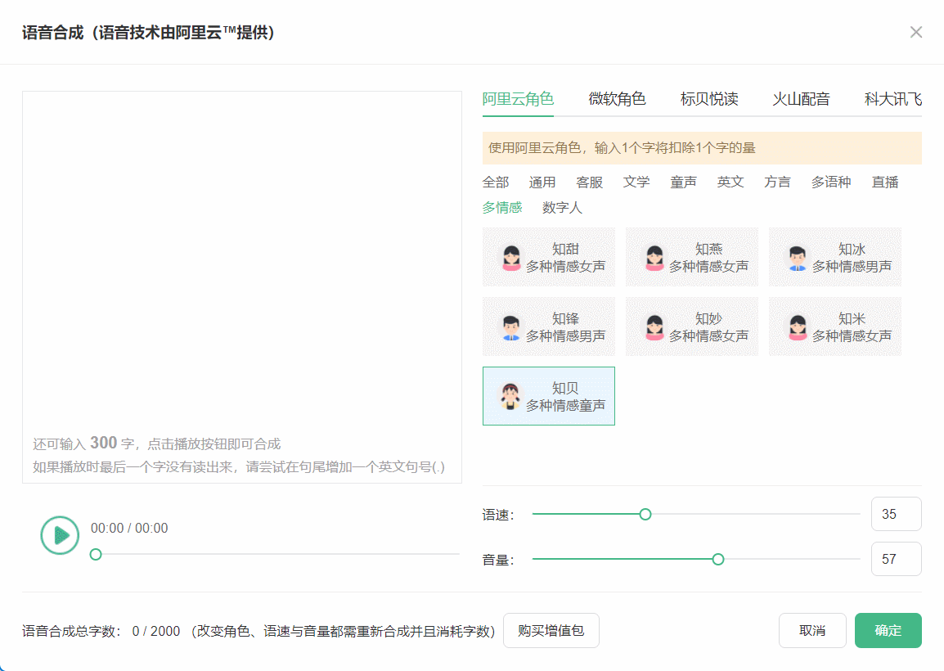Screen dimensions: 944x671
Task: Filter voices by 英文 category
Action: pyautogui.click(x=730, y=182)
